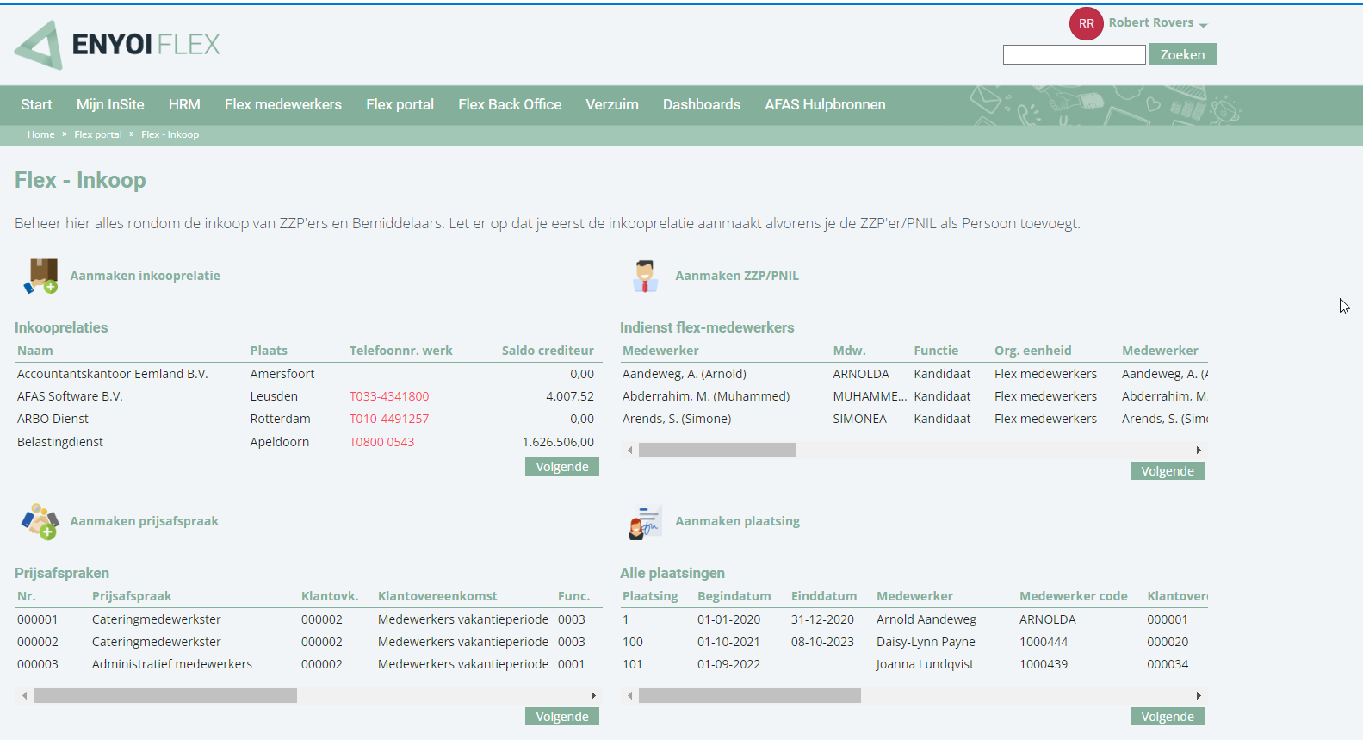Click the search input field
Image resolution: width=1363 pixels, height=740 pixels.
[x=1075, y=54]
